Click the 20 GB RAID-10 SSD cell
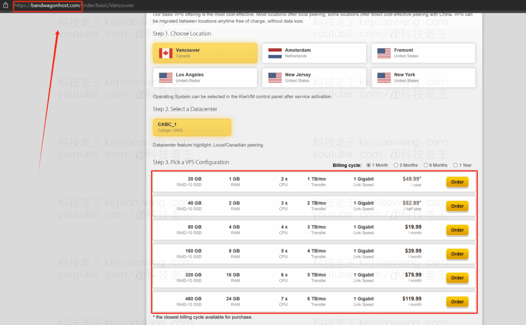Screen dimensions: 526x325 click(189, 182)
